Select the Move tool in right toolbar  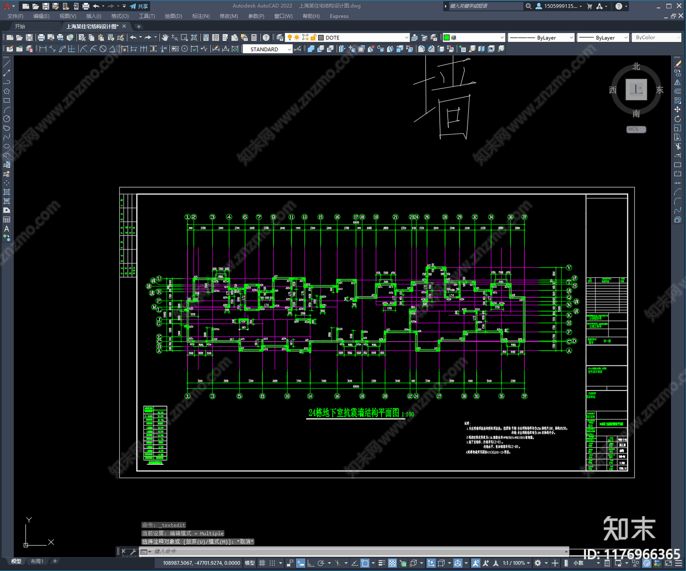[x=677, y=110]
